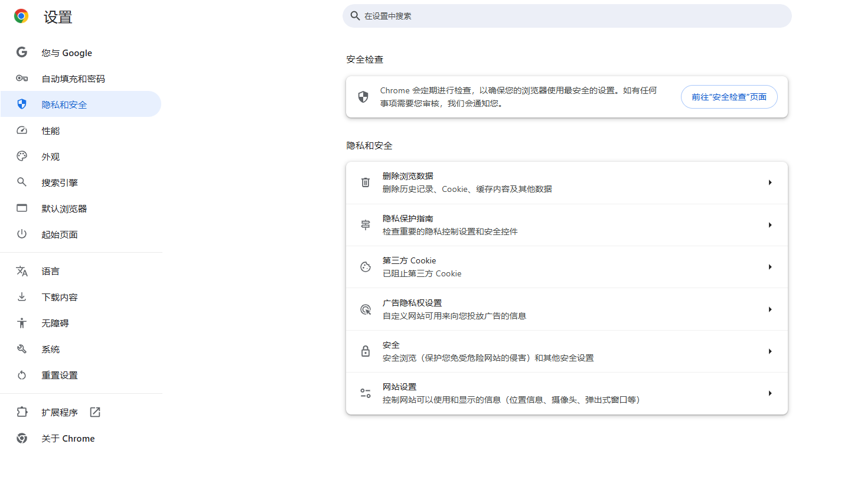Click the sliders icon for 网站设置

(x=366, y=393)
